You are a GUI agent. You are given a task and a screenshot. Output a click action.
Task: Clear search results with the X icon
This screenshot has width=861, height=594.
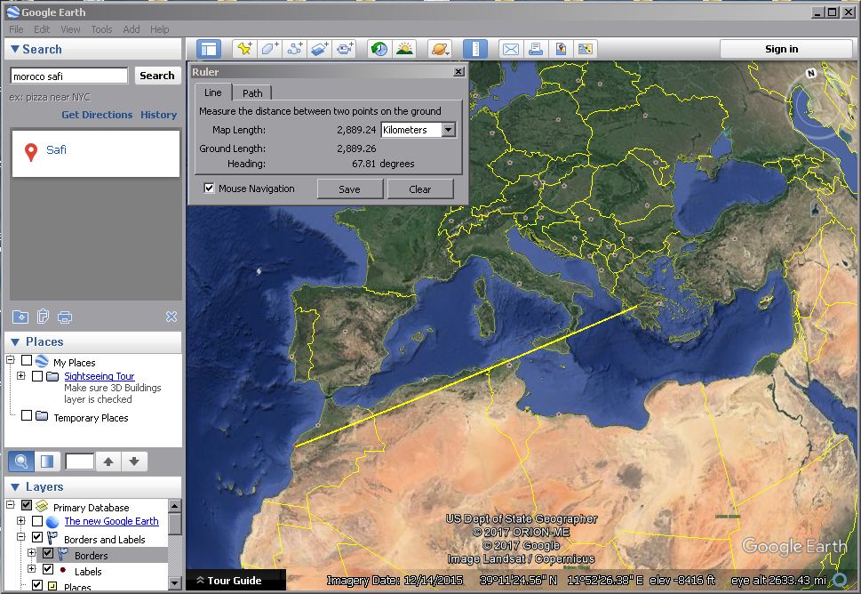click(171, 317)
